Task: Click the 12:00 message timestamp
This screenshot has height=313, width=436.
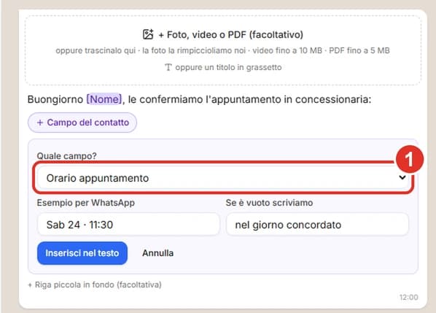Action: tap(409, 297)
